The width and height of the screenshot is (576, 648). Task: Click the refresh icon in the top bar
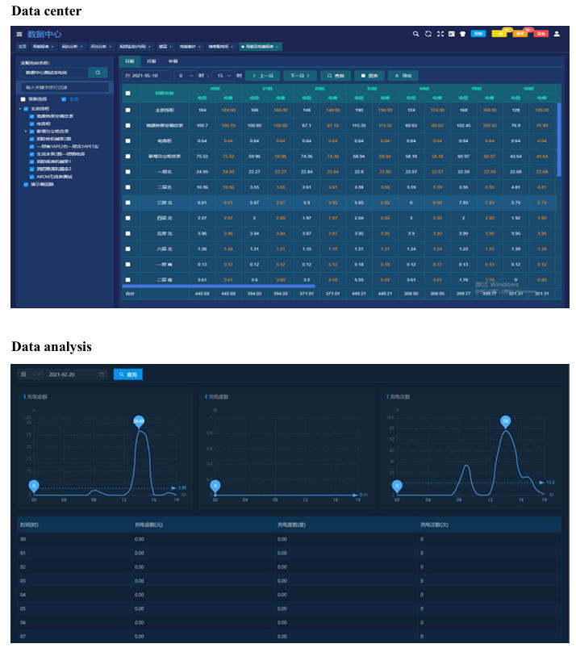click(428, 34)
